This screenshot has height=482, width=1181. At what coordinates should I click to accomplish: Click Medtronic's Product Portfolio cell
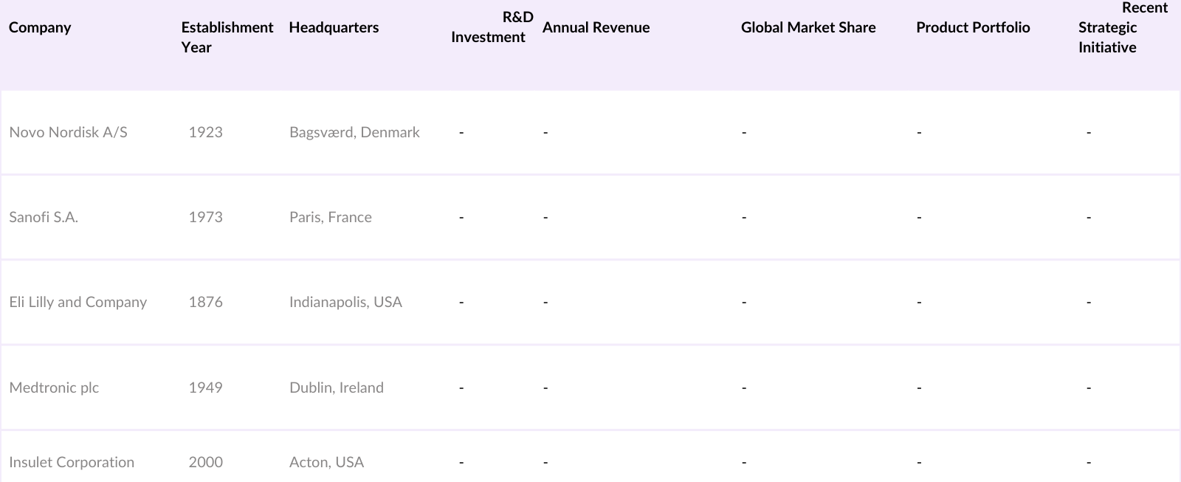[x=919, y=388]
